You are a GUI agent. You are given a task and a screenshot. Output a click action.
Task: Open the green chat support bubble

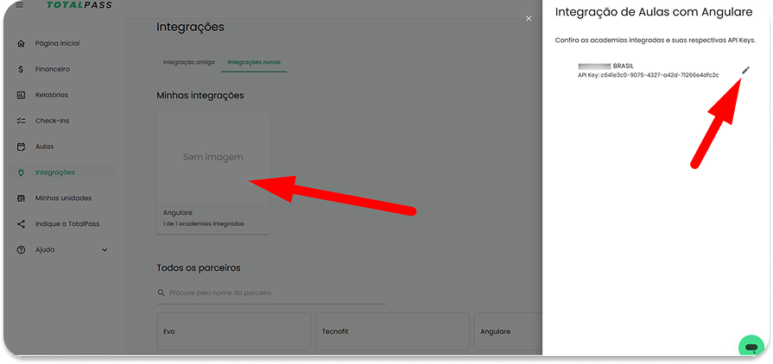(751, 346)
